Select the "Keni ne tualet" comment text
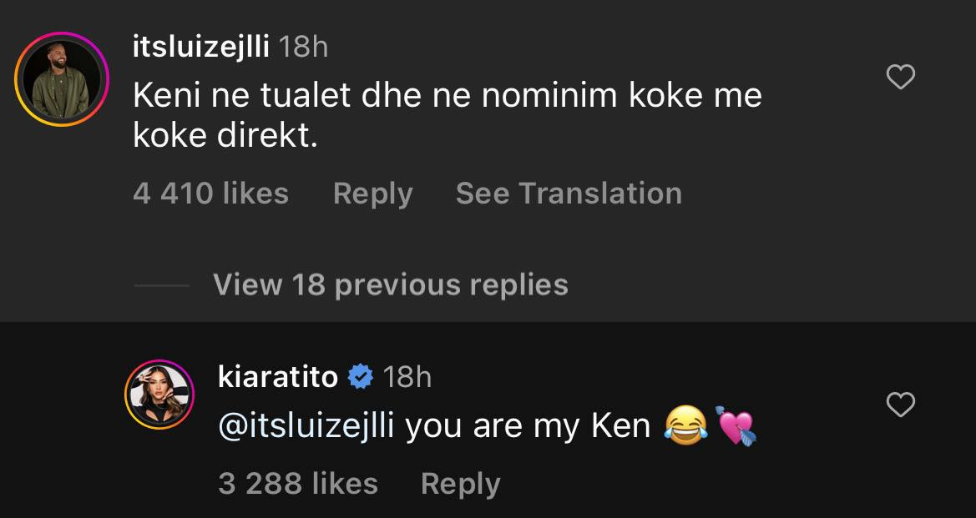This screenshot has height=518, width=976. click(447, 115)
